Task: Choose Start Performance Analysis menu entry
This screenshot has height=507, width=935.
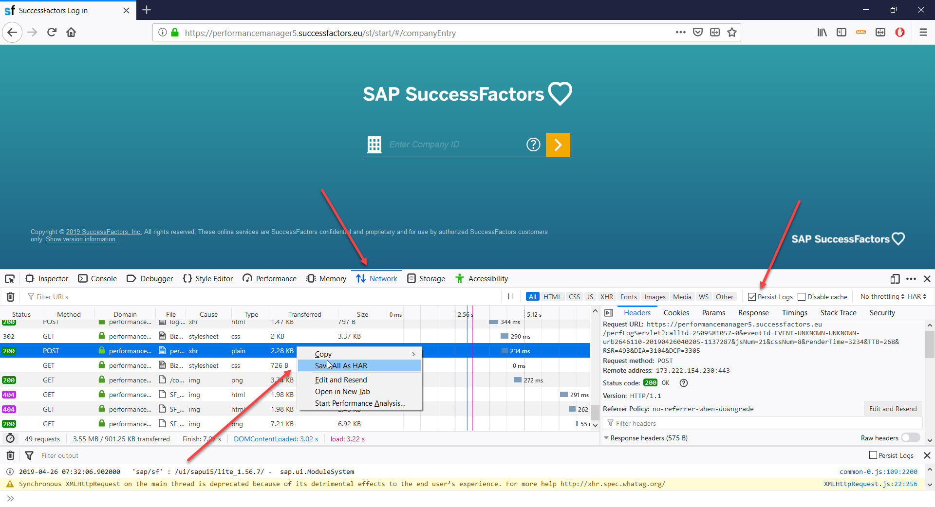Action: coord(360,403)
